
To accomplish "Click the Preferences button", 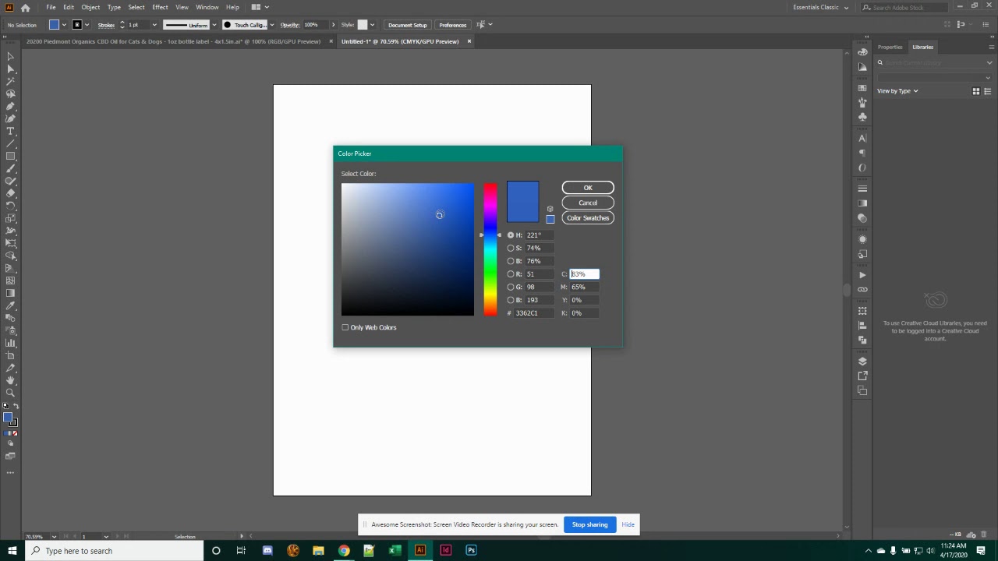I will click(x=452, y=25).
